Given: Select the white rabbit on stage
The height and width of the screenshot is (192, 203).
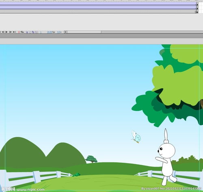Looking at the screenshot, I should click(166, 157).
